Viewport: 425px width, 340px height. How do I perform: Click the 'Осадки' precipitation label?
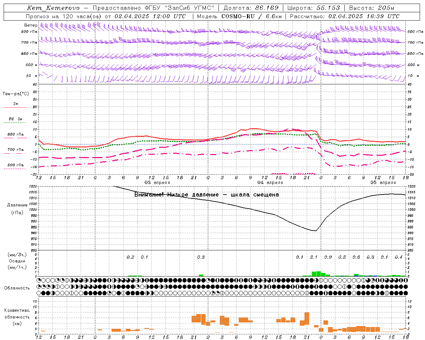pyautogui.click(x=17, y=261)
